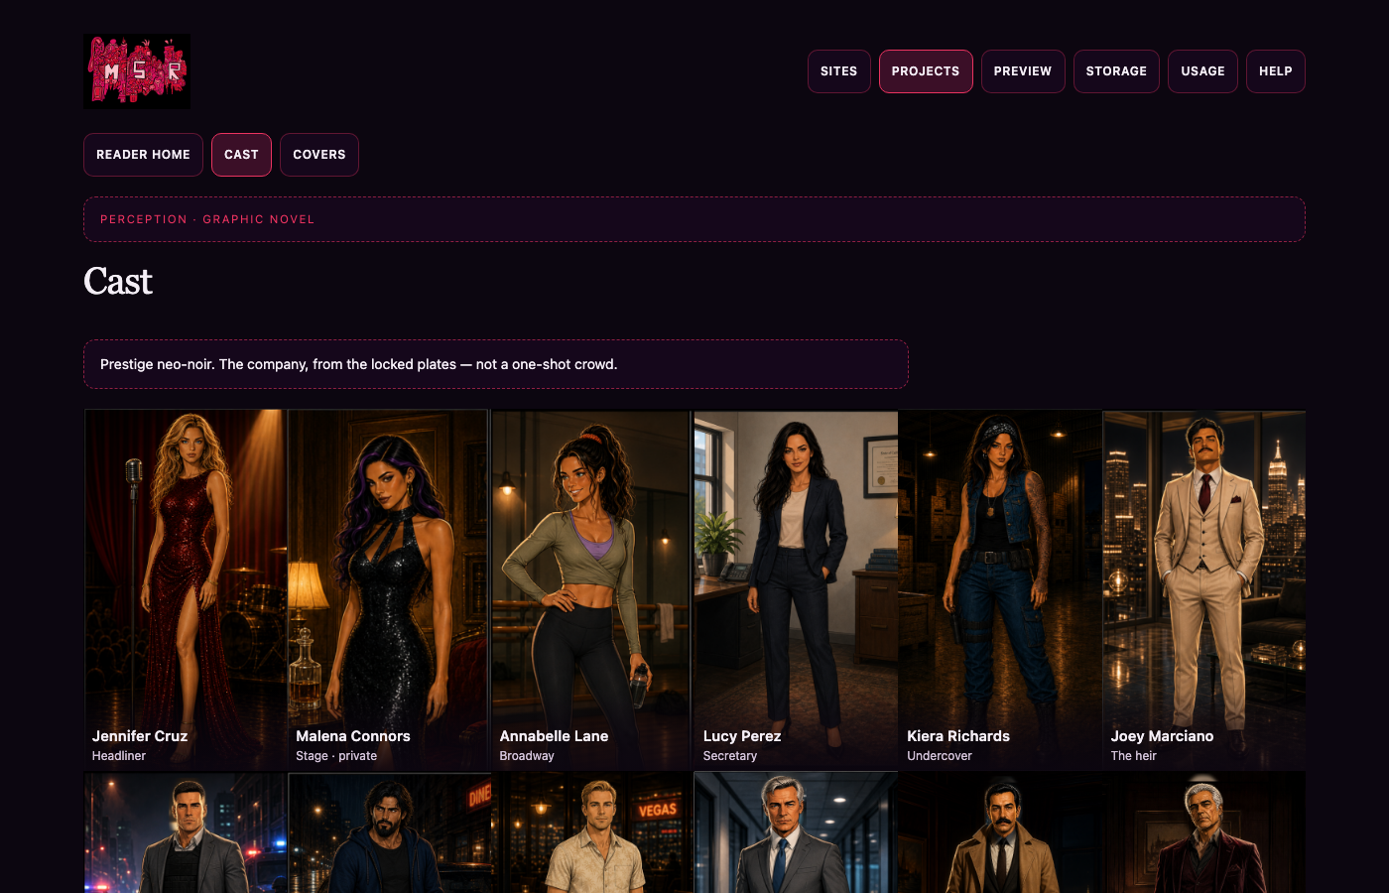
Task: Go to the Projects section
Action: click(x=926, y=71)
